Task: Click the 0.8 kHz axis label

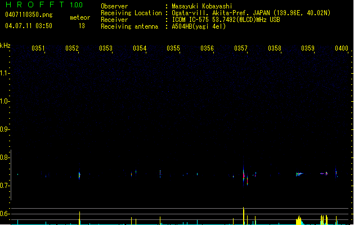Action: pyautogui.click(x=5, y=157)
